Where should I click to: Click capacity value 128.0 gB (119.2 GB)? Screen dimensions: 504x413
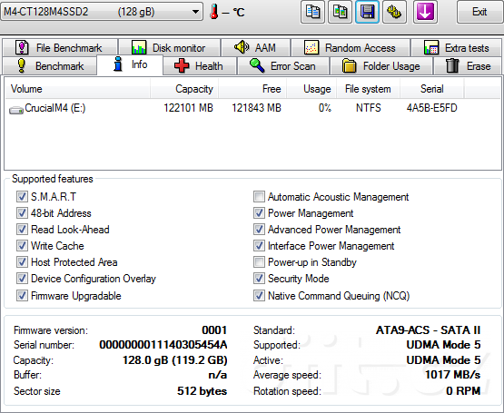(175, 360)
